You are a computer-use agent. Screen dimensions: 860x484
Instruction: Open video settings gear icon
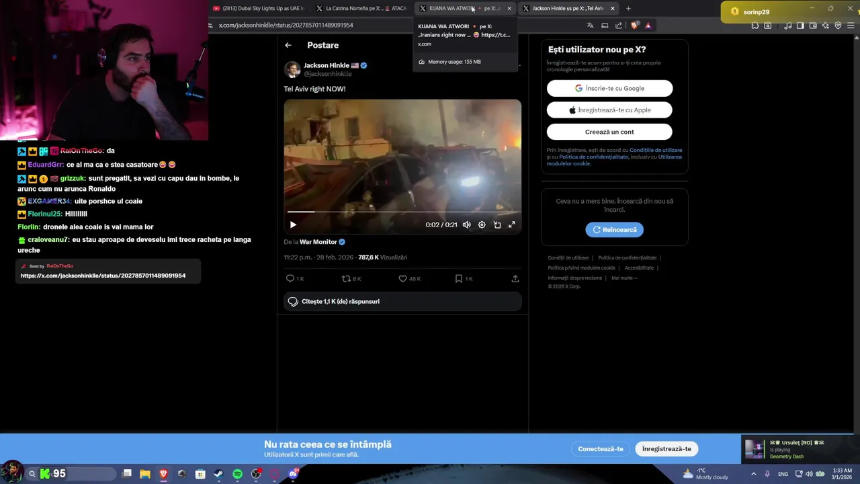482,225
